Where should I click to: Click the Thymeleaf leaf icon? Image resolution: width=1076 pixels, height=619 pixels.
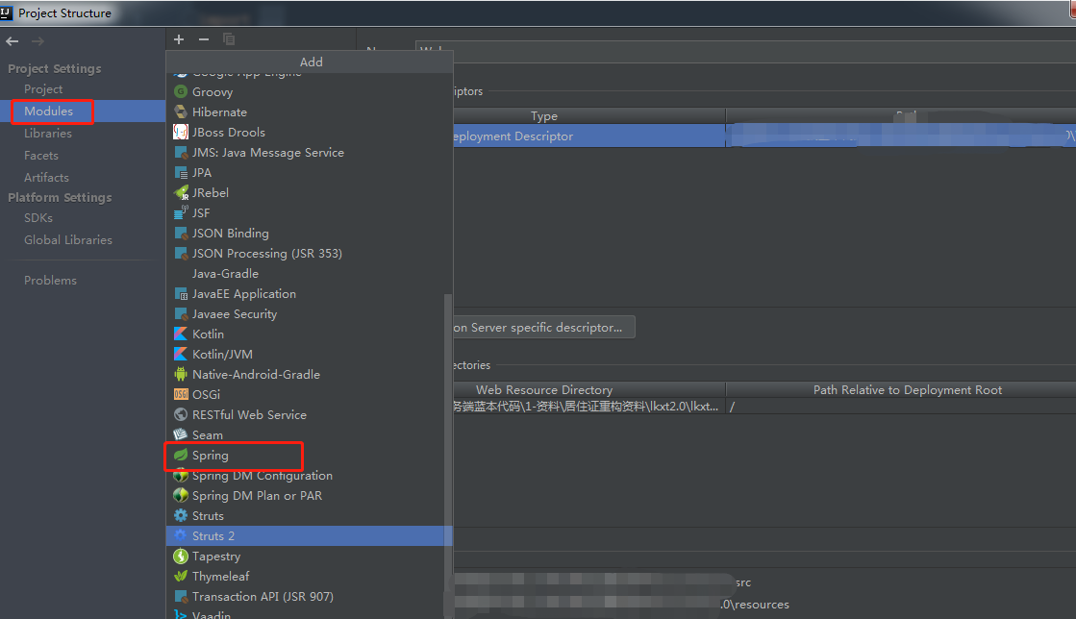pos(181,576)
